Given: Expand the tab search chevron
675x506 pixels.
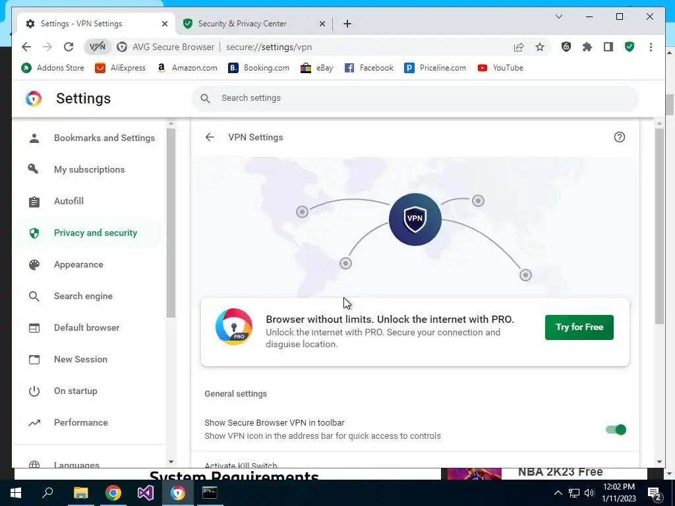Looking at the screenshot, I should coord(559,16).
